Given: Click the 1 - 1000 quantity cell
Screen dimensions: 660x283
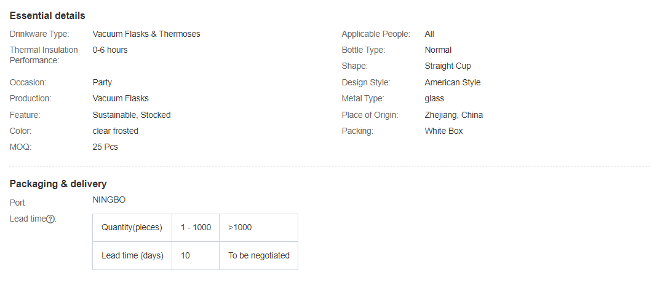Looking at the screenshot, I should pos(196,227).
